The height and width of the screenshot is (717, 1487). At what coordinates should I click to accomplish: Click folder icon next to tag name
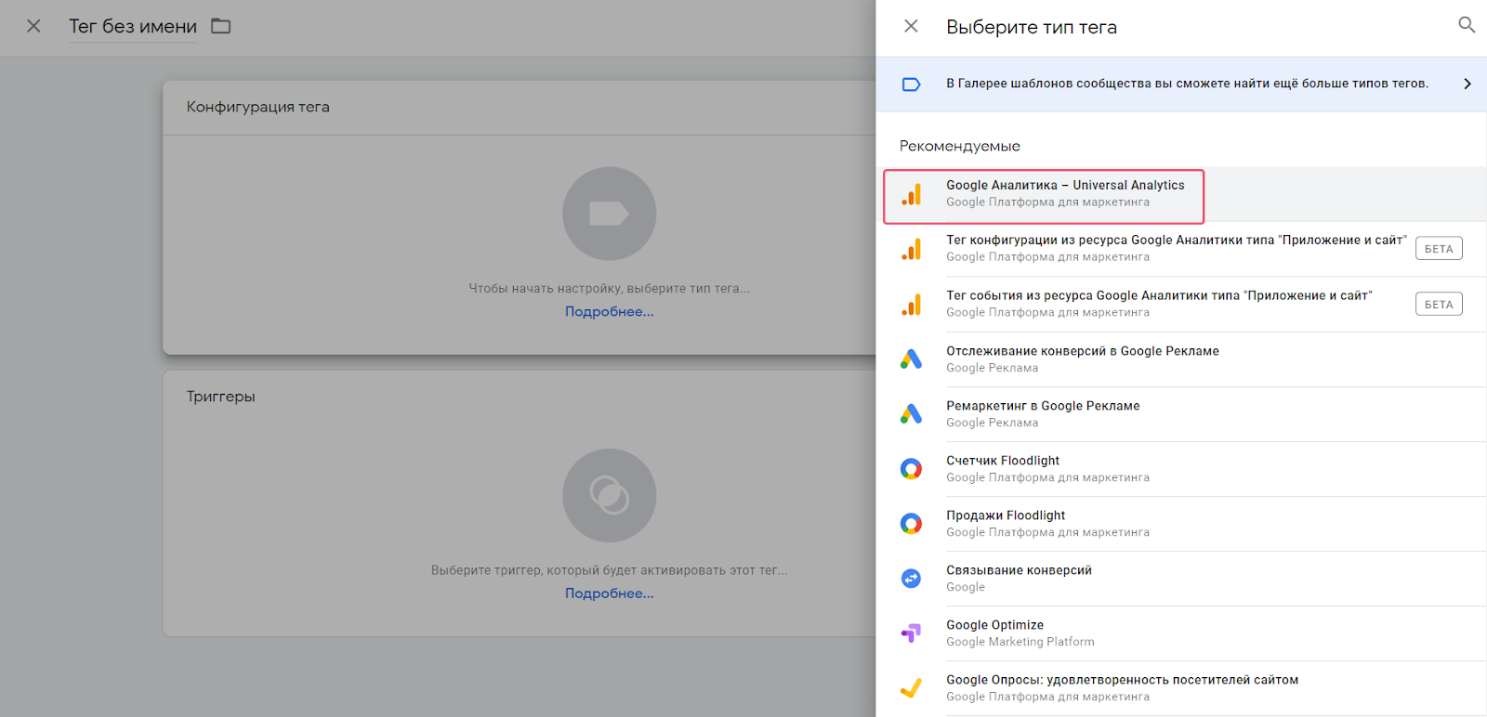(x=220, y=26)
